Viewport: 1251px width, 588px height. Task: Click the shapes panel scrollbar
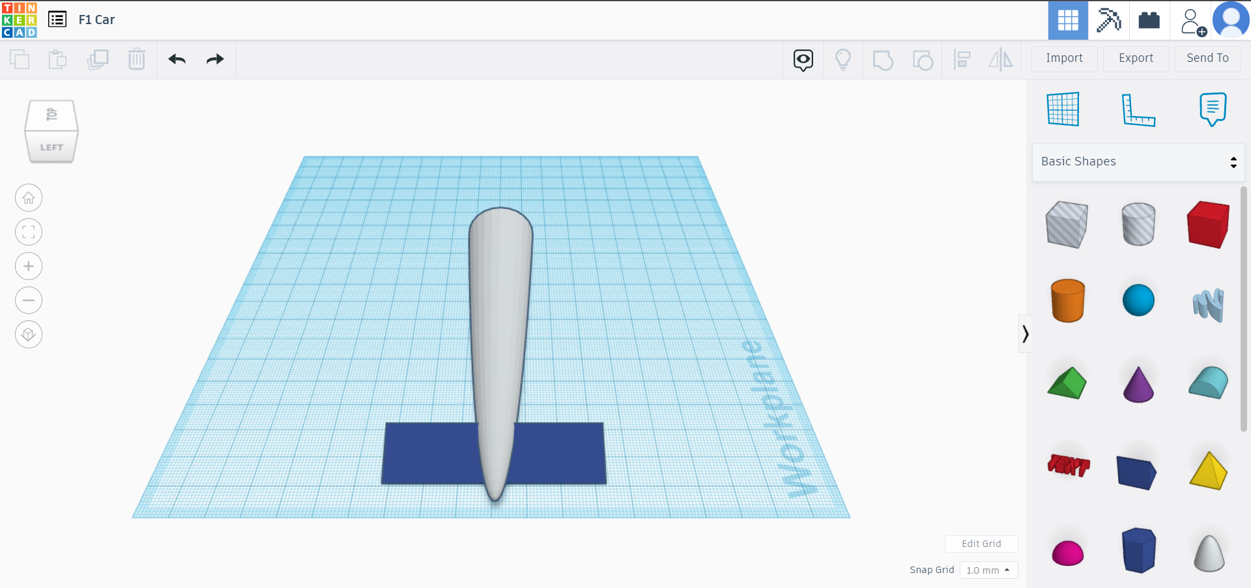click(x=1243, y=309)
